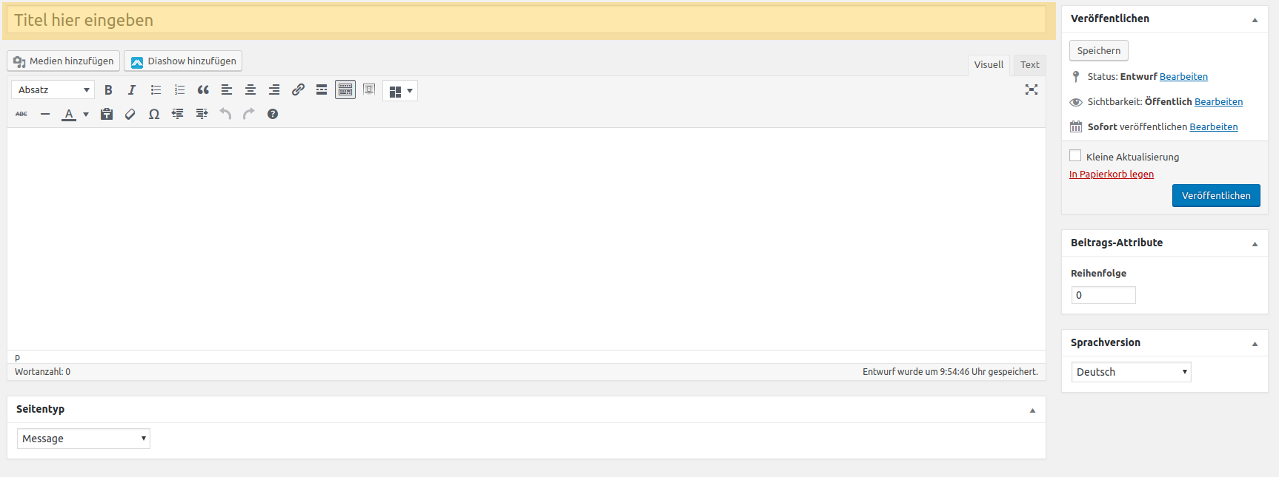Open the Seitentyp Message dropdown
The width and height of the screenshot is (1279, 477).
click(83, 439)
